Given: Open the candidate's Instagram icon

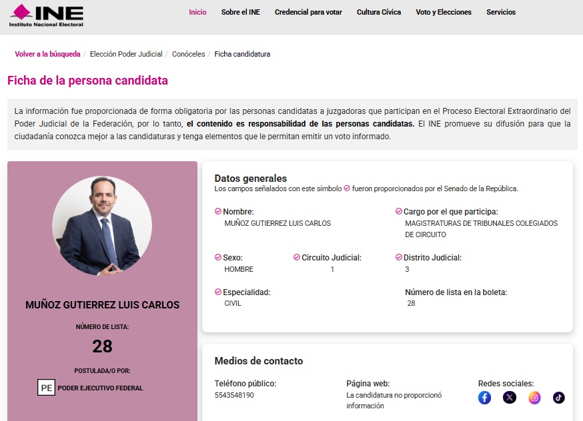Looking at the screenshot, I should (534, 398).
